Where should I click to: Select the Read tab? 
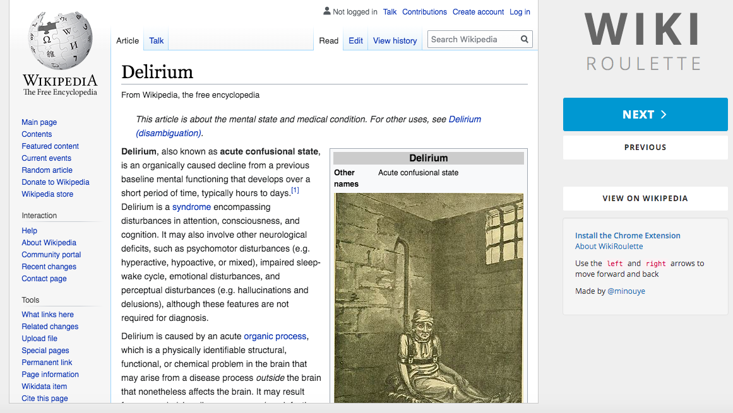(x=328, y=40)
